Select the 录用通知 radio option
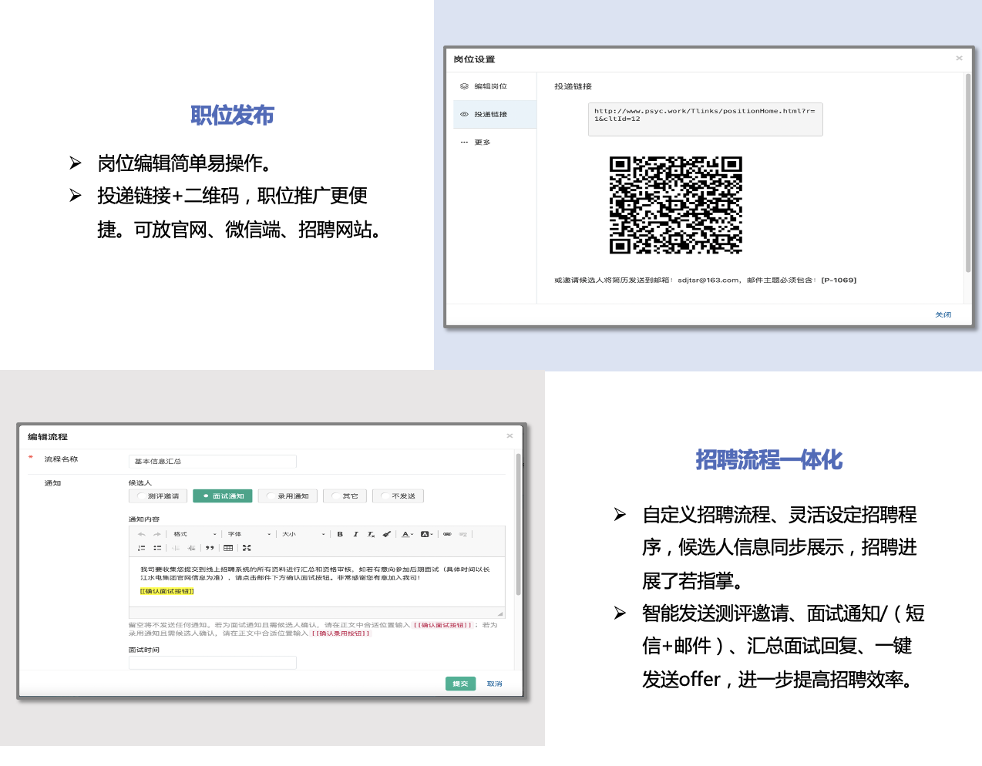 pyautogui.click(x=288, y=496)
